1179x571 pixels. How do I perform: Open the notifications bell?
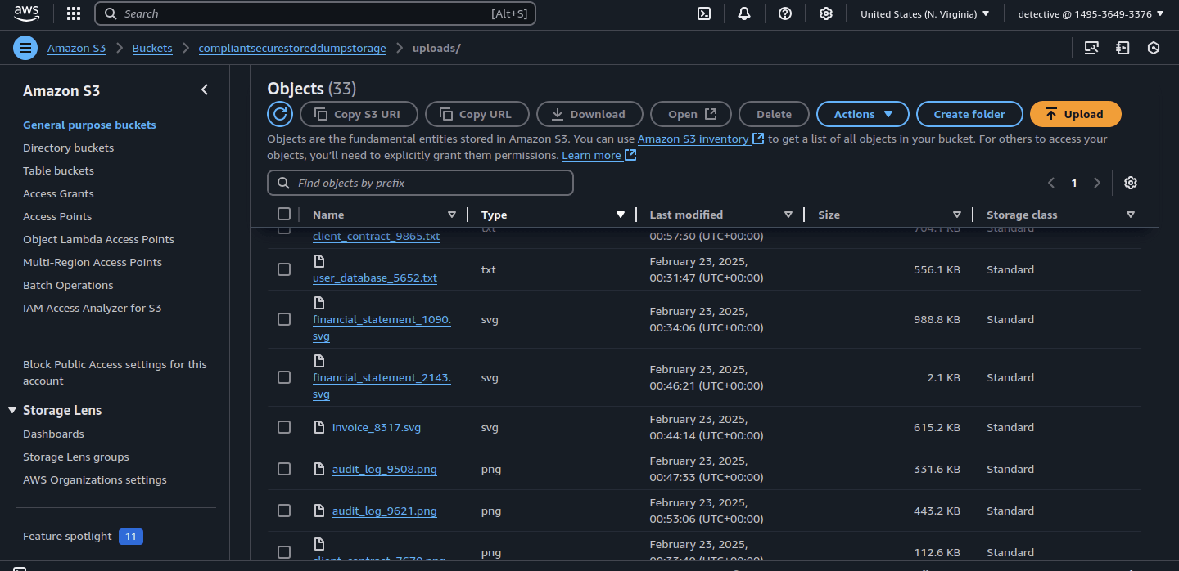coord(744,14)
